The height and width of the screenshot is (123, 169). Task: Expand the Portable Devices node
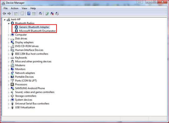(x=8, y=77)
